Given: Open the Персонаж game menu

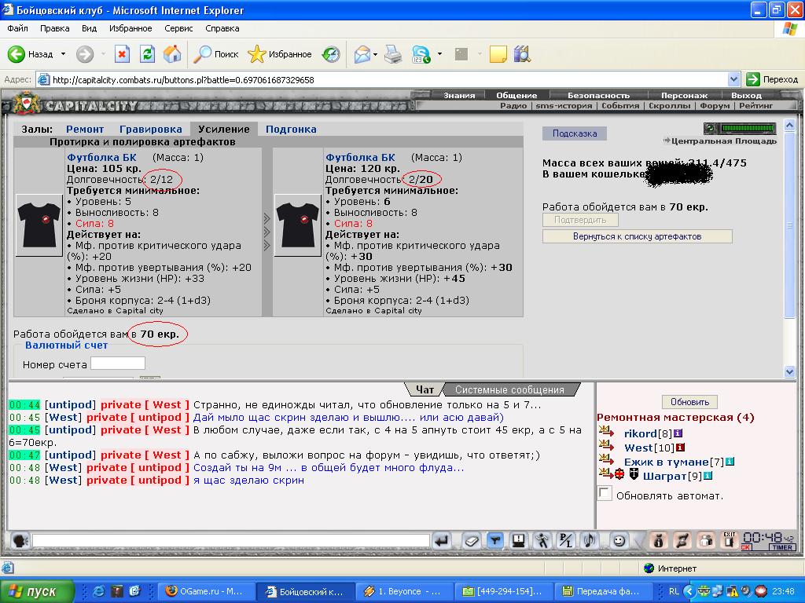Looking at the screenshot, I should (x=684, y=95).
